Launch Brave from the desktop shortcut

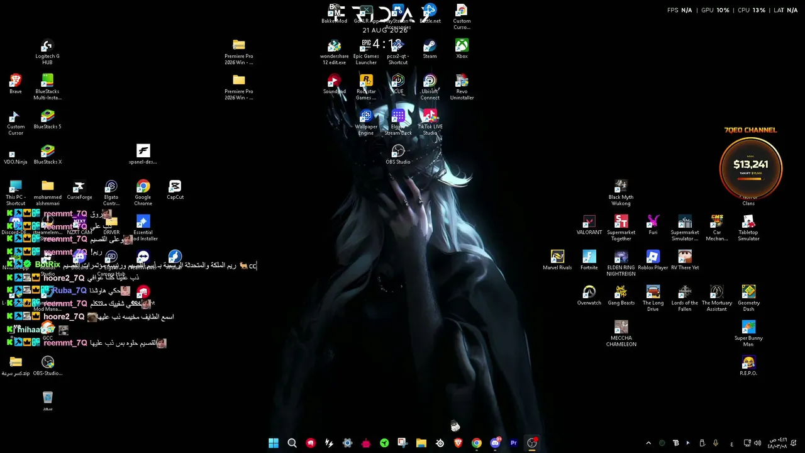click(x=16, y=84)
